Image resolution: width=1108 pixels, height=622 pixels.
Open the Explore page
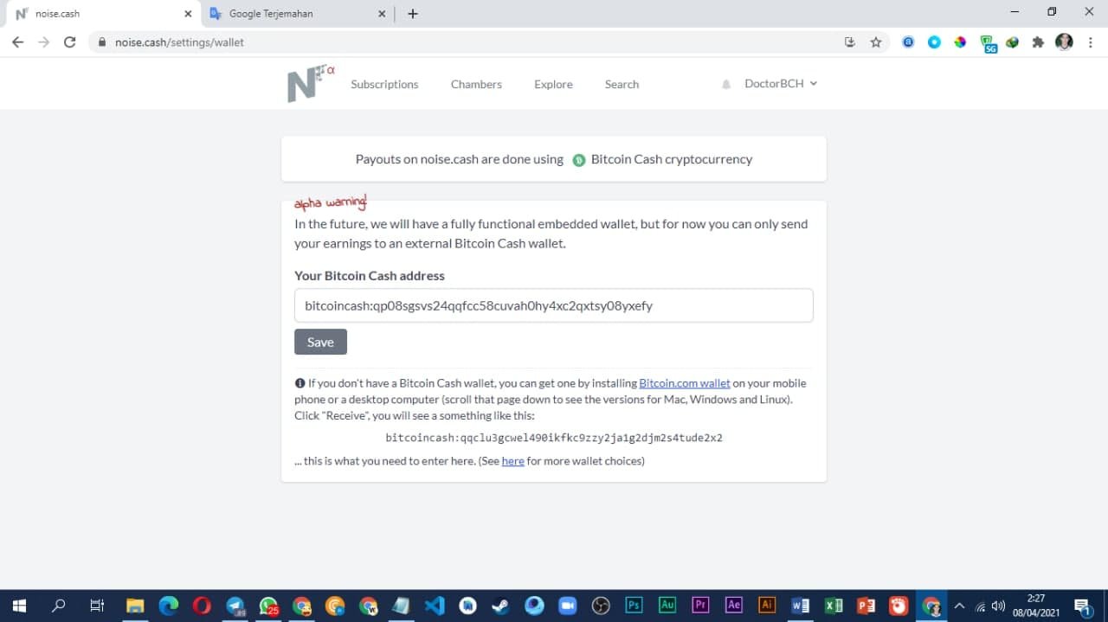(553, 84)
